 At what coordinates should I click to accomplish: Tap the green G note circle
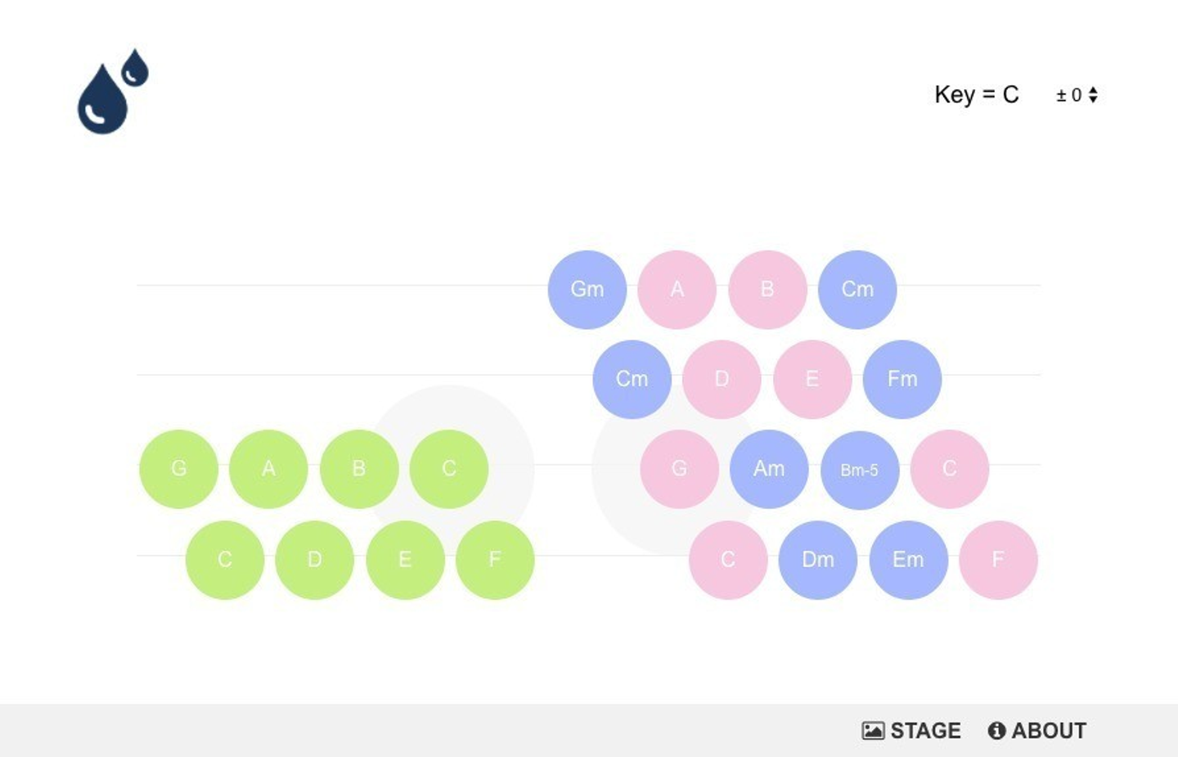(179, 469)
